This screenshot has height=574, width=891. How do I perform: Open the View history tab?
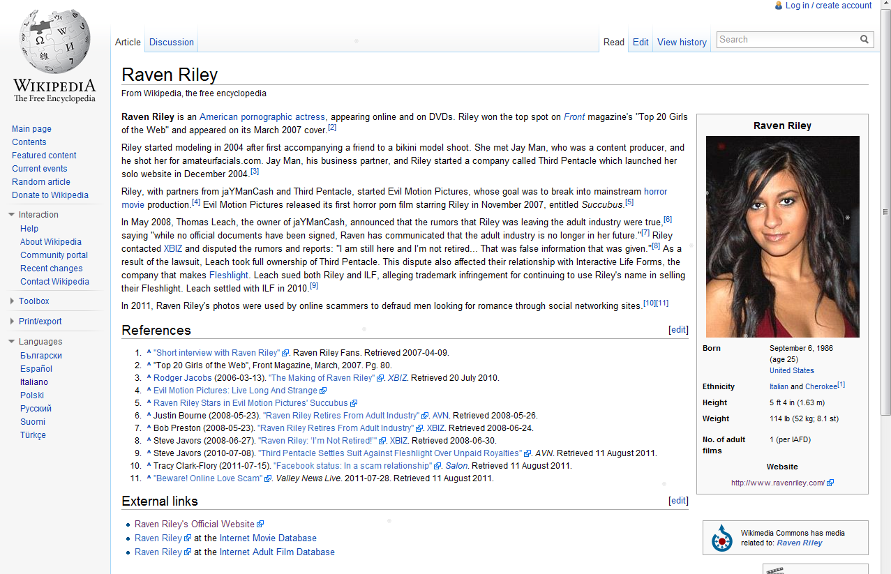(x=682, y=42)
